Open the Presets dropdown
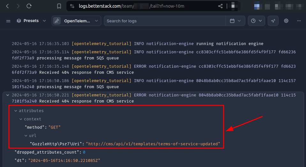 point(31,21)
